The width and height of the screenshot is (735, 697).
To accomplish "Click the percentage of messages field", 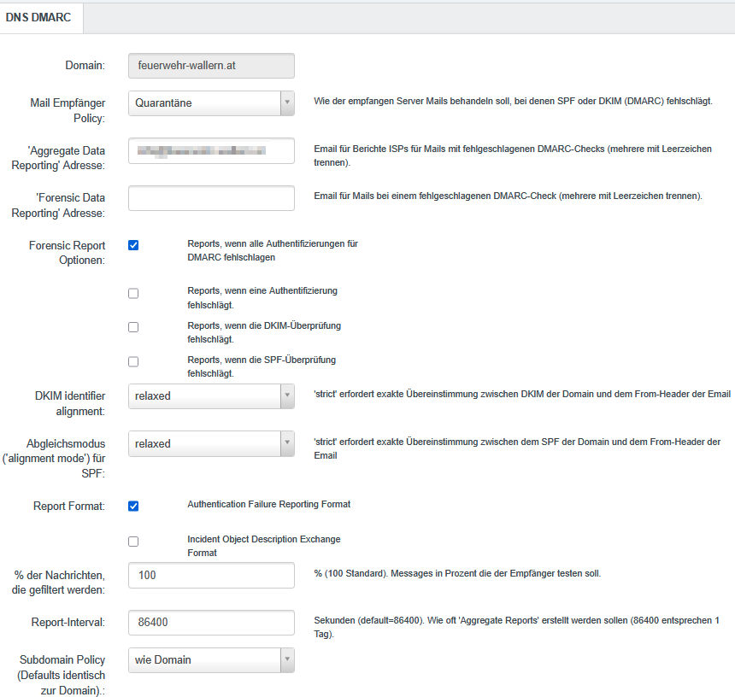I will point(211,576).
